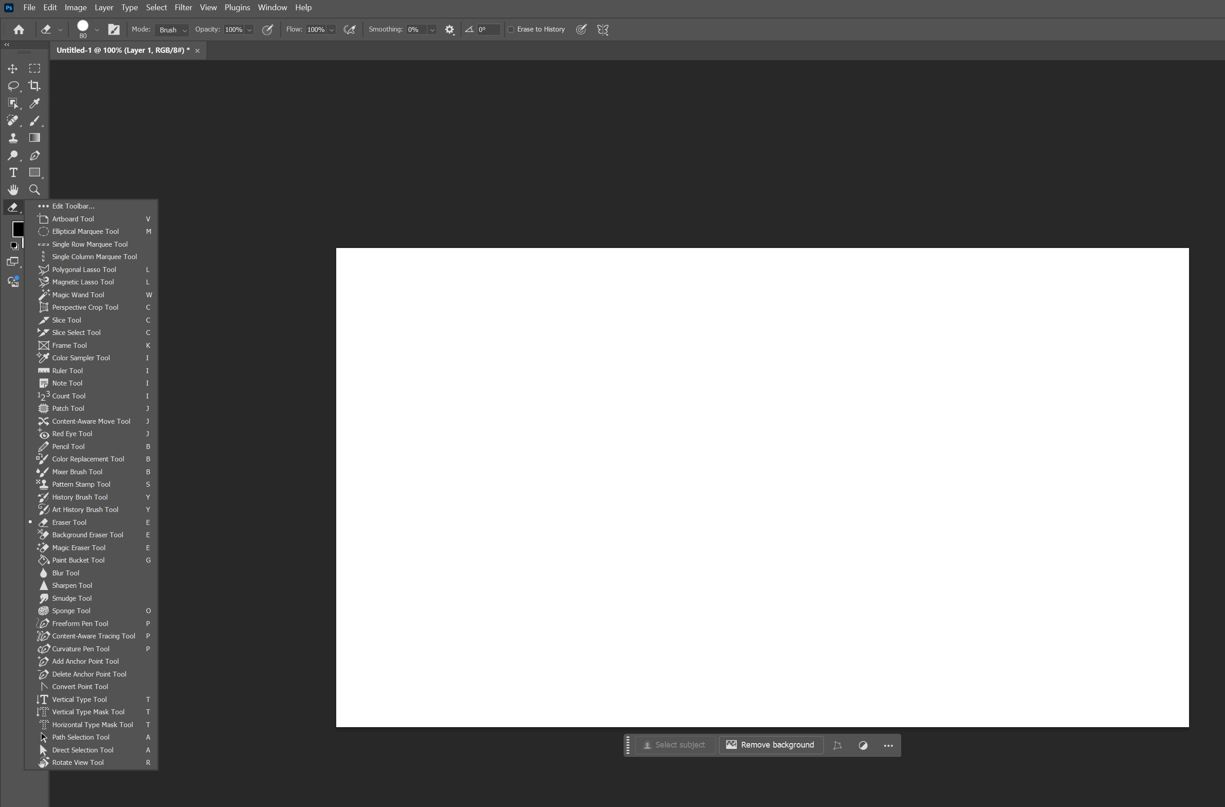Switch to Untitled-1 document tab
The height and width of the screenshot is (807, 1225).
click(x=123, y=51)
